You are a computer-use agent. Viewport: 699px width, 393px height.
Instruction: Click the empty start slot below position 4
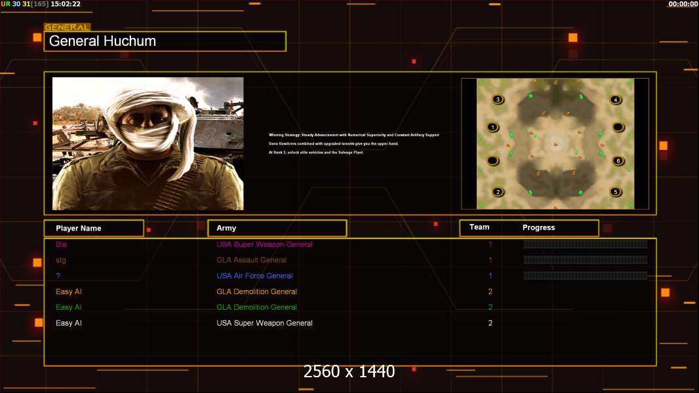click(617, 127)
